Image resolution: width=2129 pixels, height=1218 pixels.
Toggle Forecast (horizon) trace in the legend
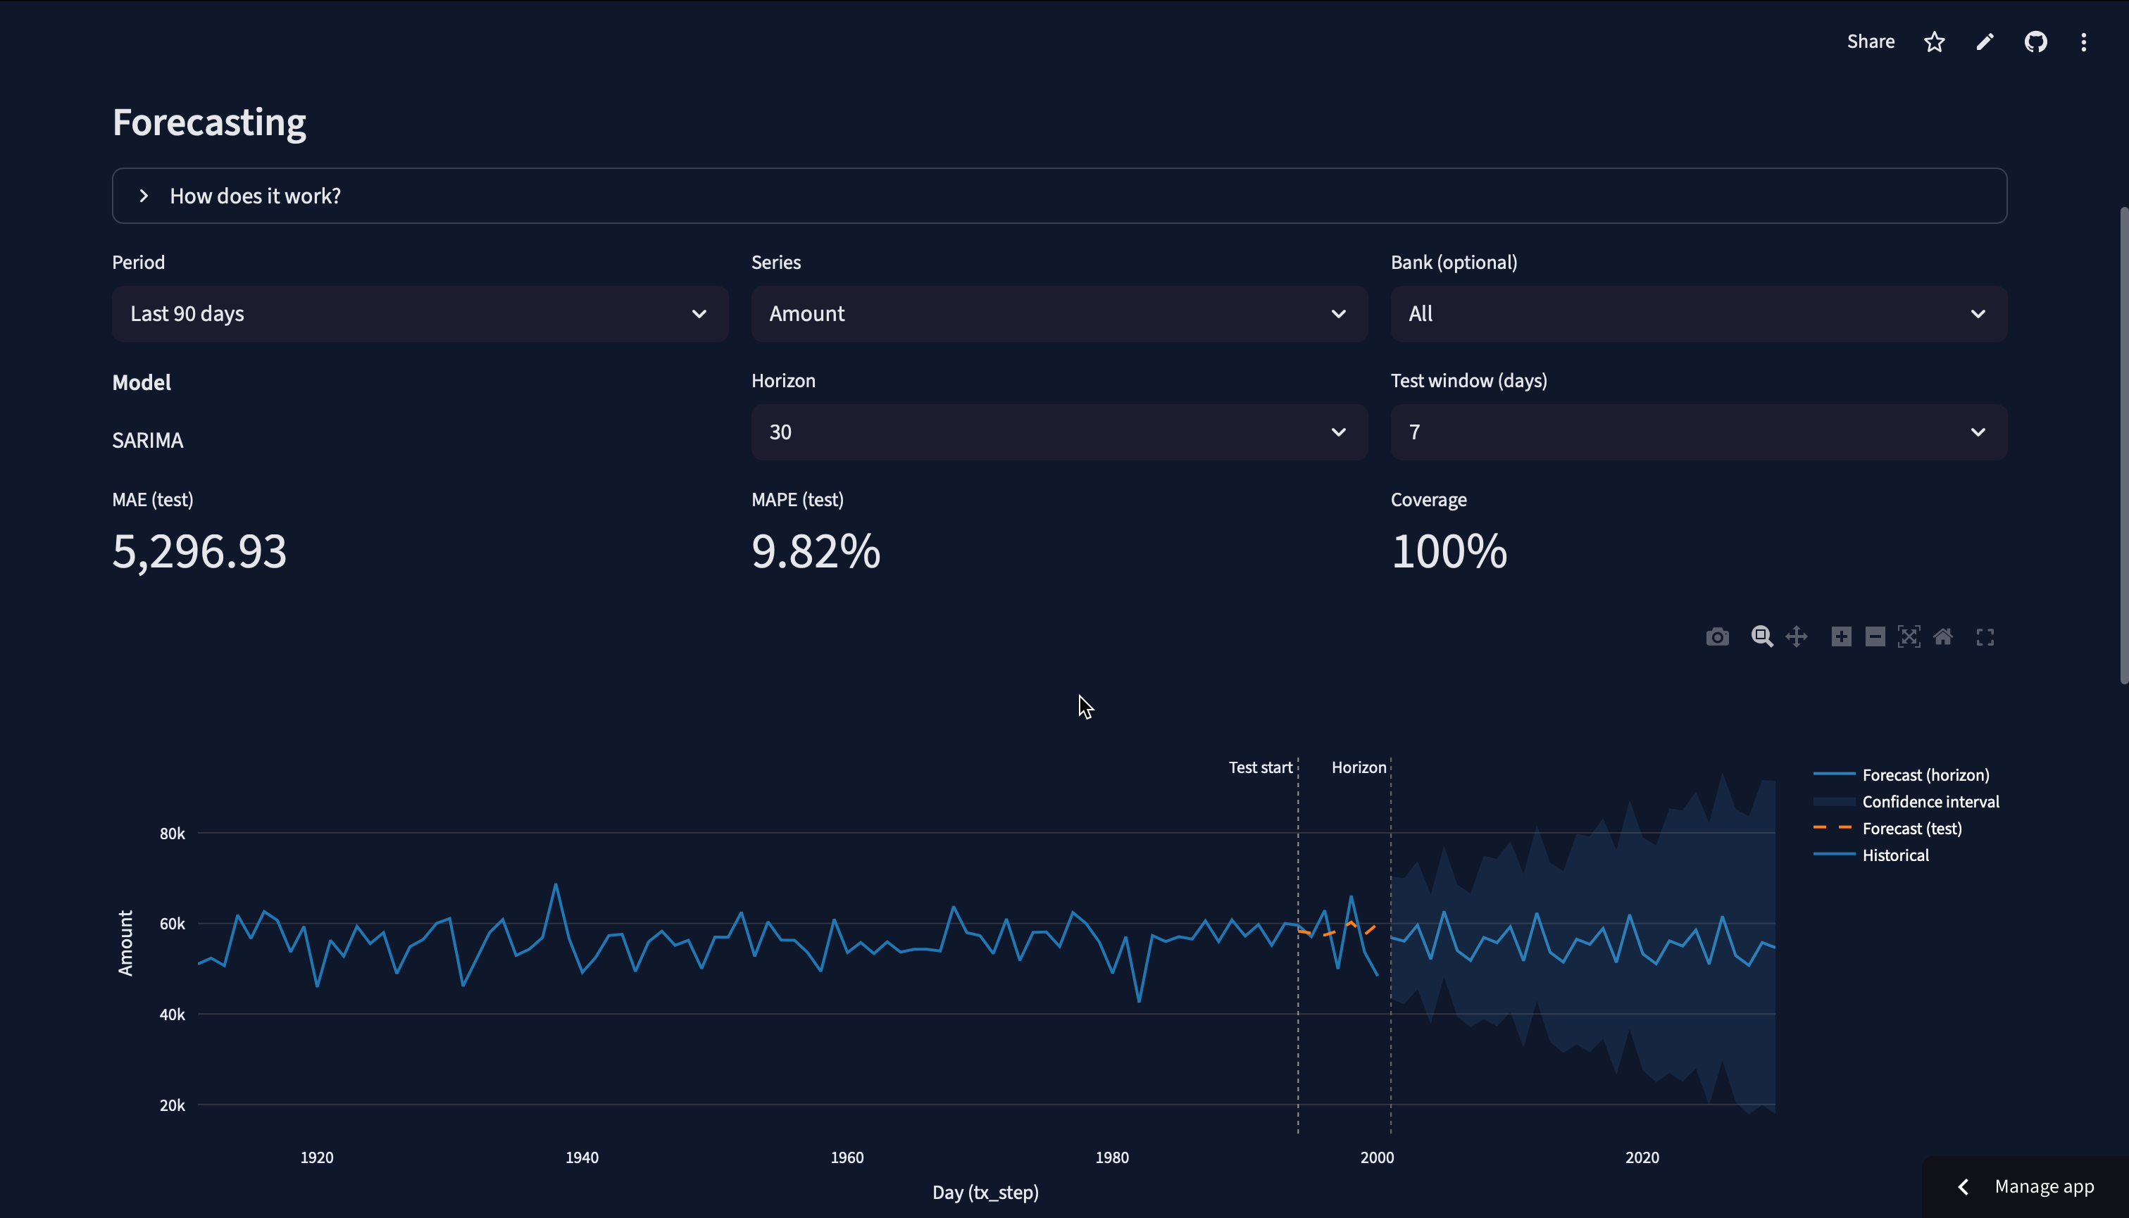pos(1925,775)
